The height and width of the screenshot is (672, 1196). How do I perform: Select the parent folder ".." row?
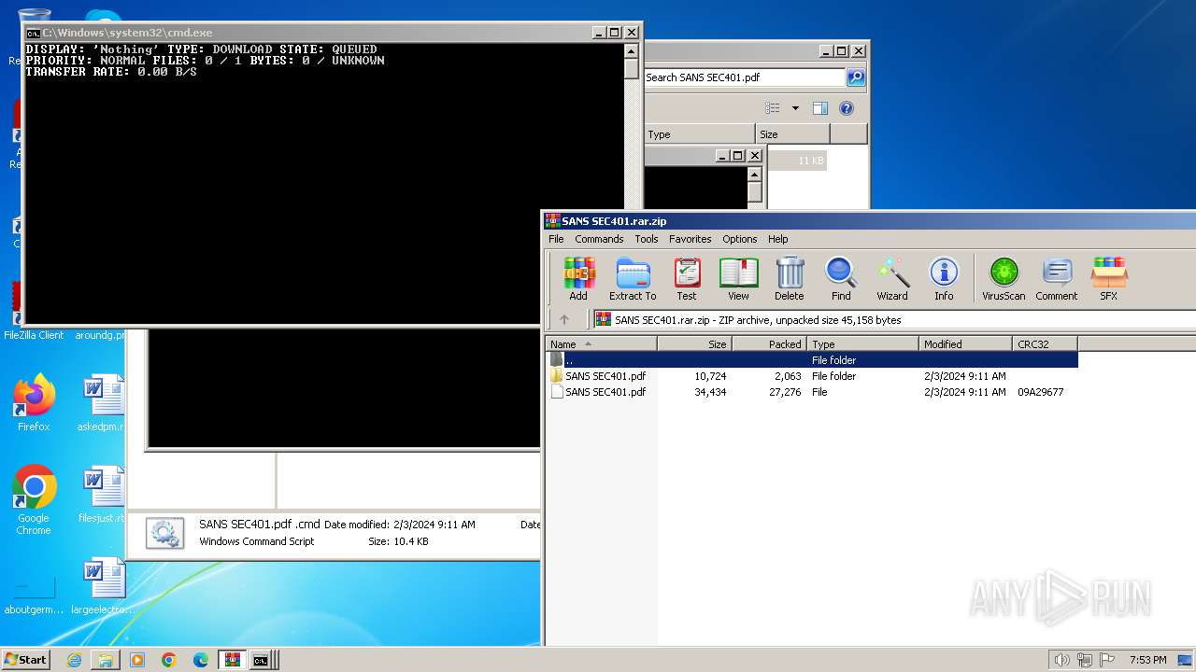pos(812,359)
